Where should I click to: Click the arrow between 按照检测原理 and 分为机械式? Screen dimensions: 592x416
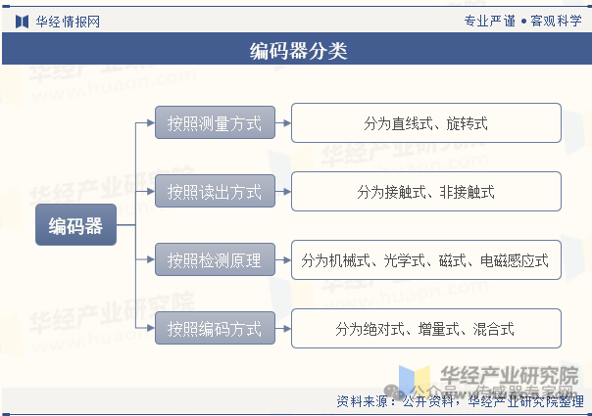[x=282, y=260]
